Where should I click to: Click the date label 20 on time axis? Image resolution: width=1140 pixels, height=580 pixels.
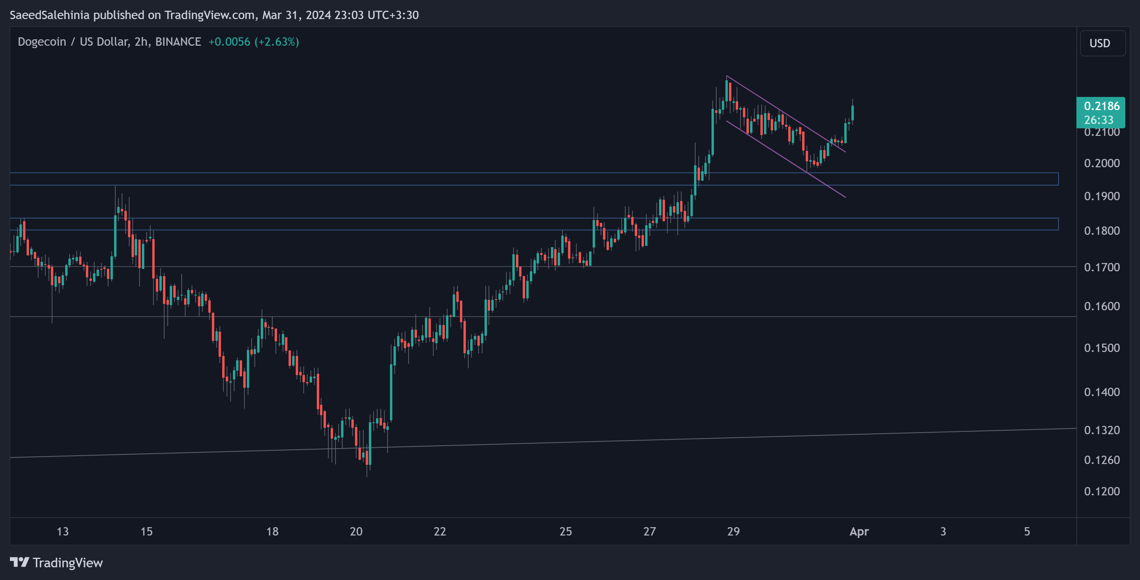tap(356, 531)
